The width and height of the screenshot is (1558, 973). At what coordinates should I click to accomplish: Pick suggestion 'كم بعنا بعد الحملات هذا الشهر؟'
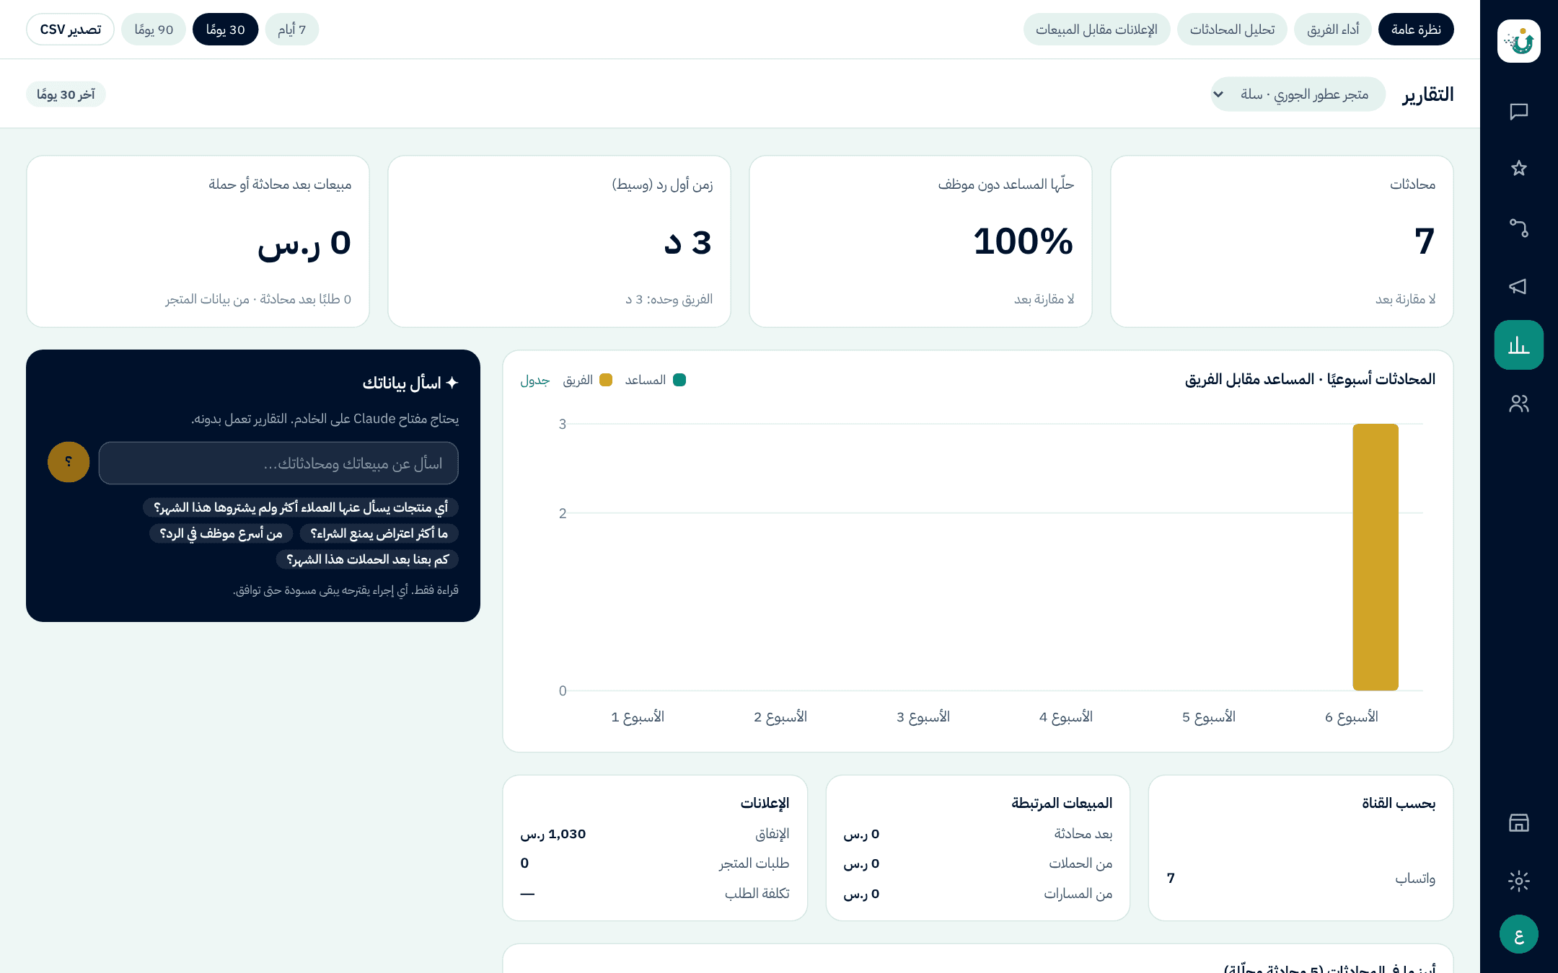pos(367,559)
